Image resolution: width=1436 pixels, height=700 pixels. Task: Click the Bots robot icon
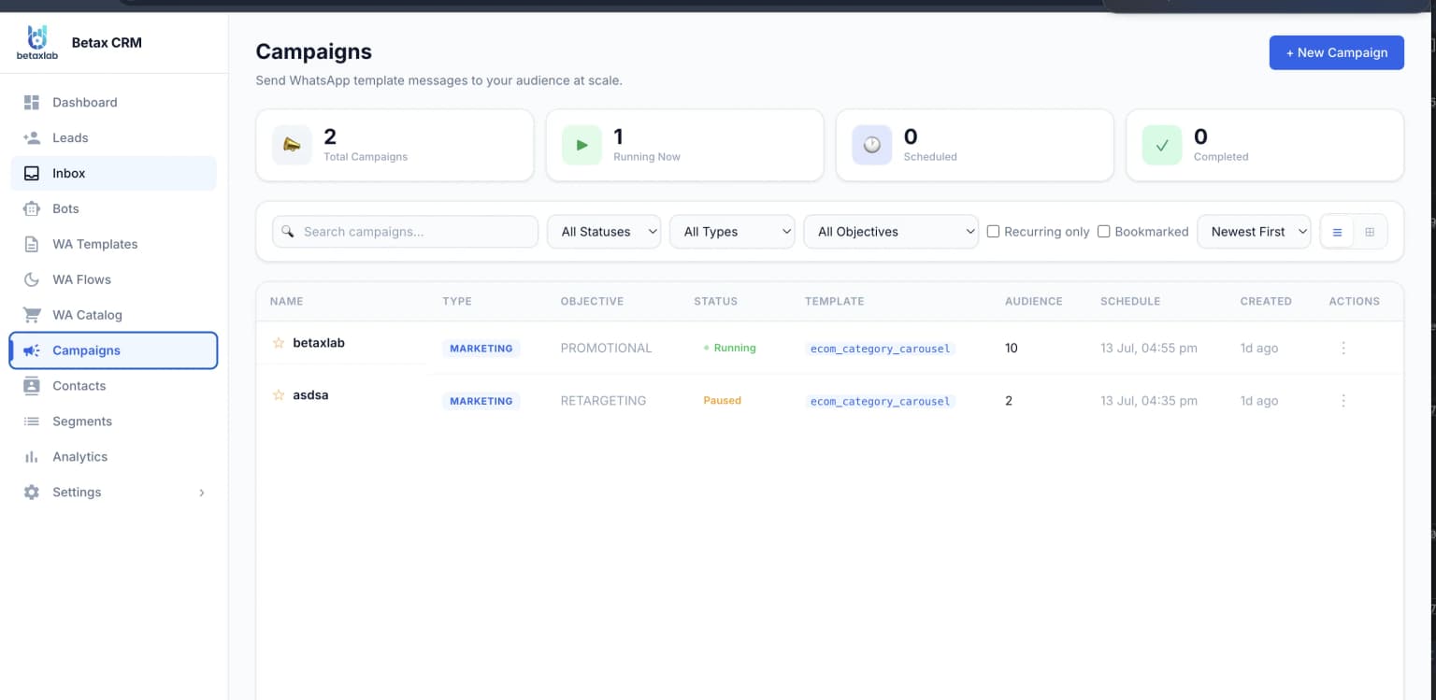pyautogui.click(x=32, y=208)
